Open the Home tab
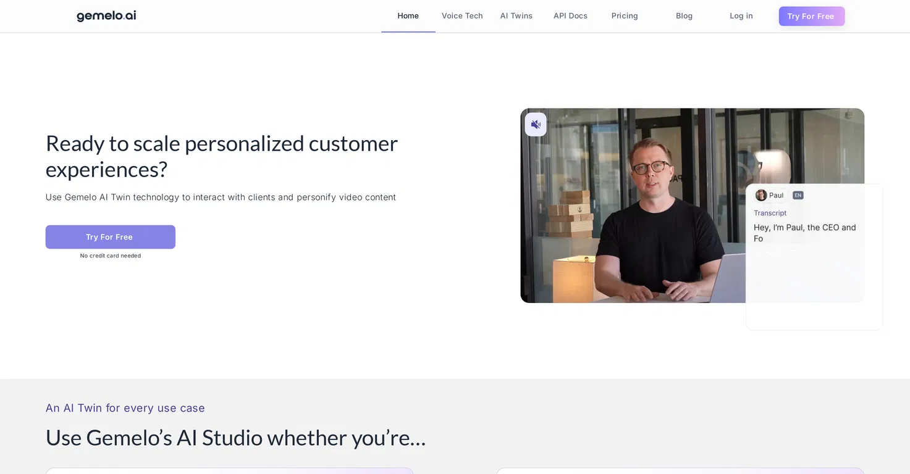This screenshot has height=474, width=910. click(x=408, y=16)
